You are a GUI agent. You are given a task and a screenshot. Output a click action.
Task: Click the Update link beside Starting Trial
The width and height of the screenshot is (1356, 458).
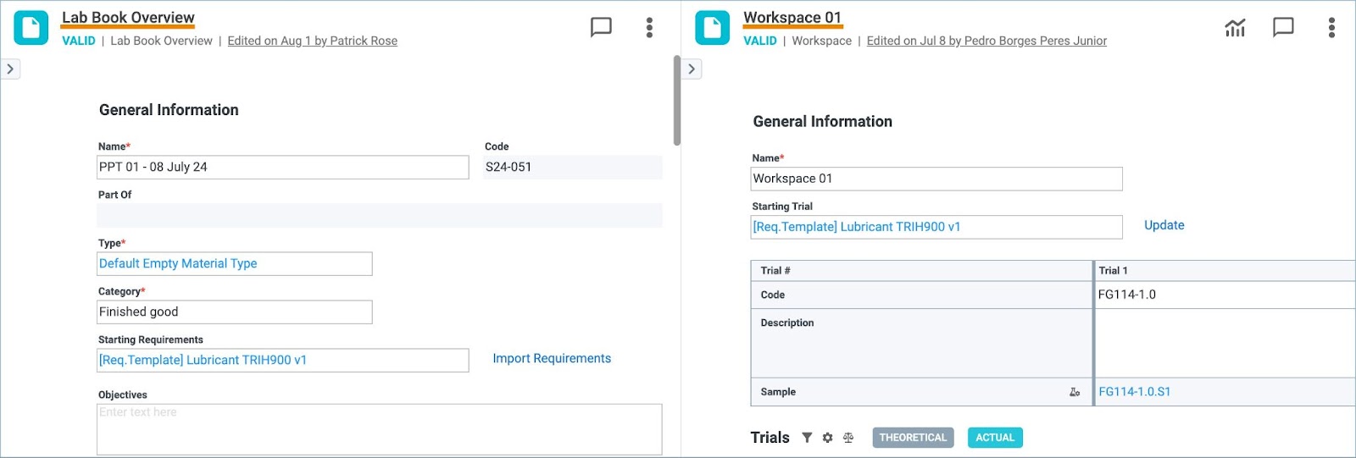[1164, 225]
